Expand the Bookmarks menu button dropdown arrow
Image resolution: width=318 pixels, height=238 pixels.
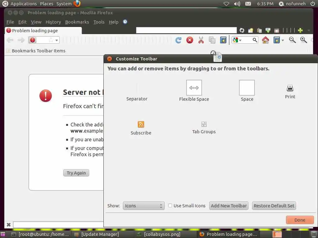[283, 40]
